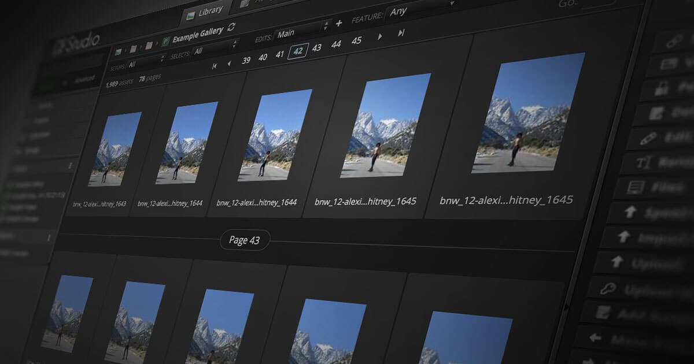Image resolution: width=694 pixels, height=364 pixels.
Task: Click the padlock icon in right panel
Action: coord(661,88)
